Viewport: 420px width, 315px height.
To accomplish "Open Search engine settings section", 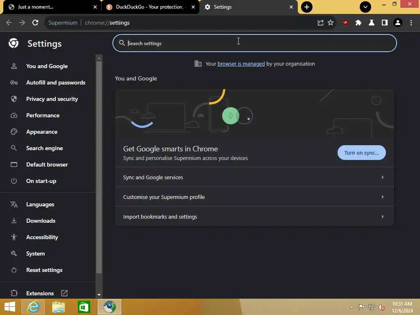I will click(48, 148).
